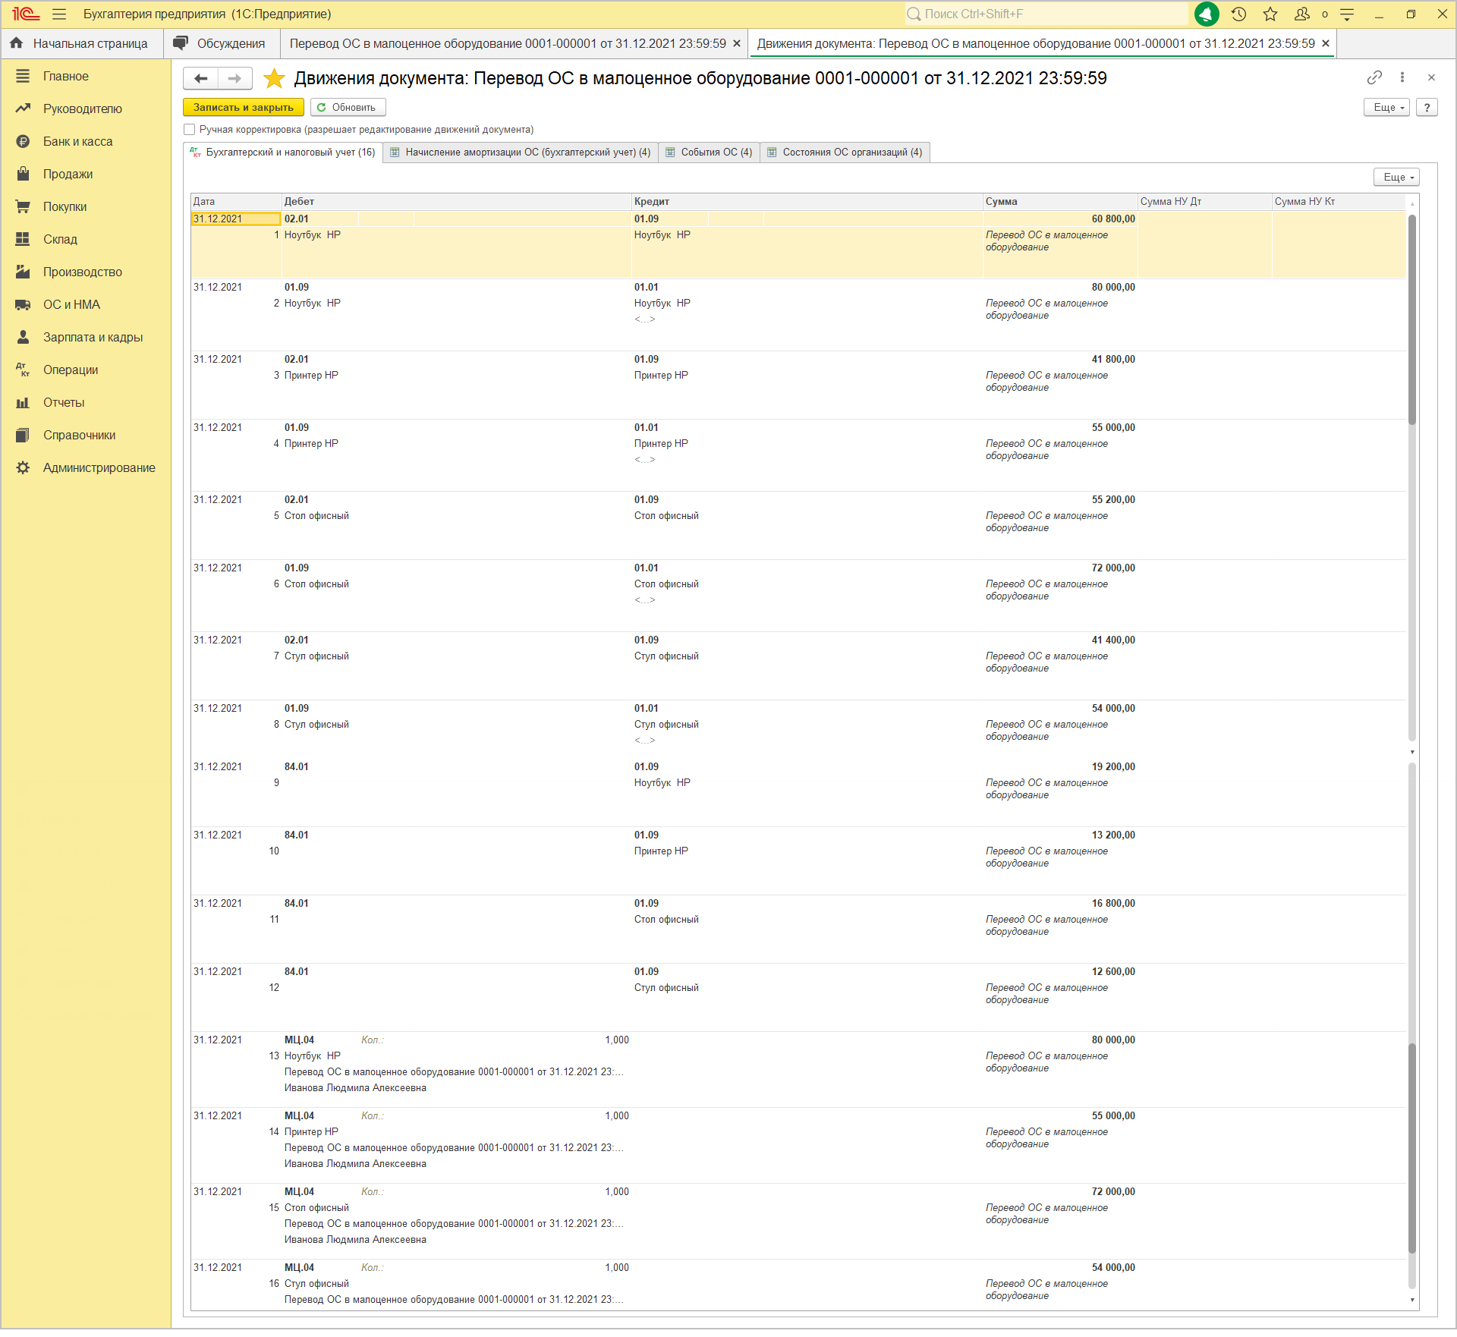Screen dimensions: 1457x1337
Task: Click the favorites star next to document title
Action: tap(274, 78)
